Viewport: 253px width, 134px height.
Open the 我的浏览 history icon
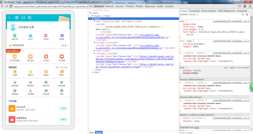[30, 83]
